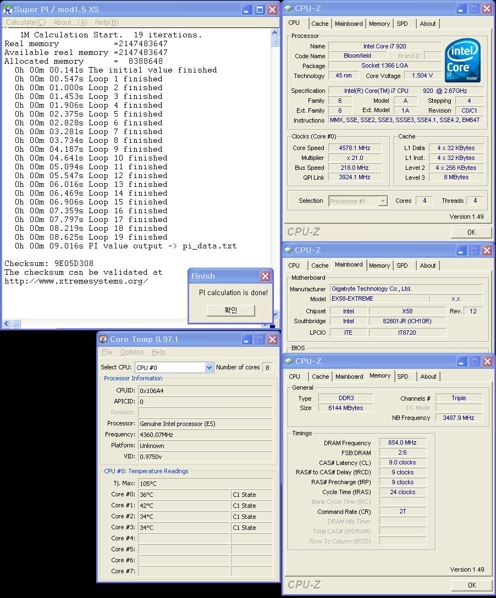Click the xtremesystems.org URL text
This screenshot has height=598, width=496.
(76, 281)
